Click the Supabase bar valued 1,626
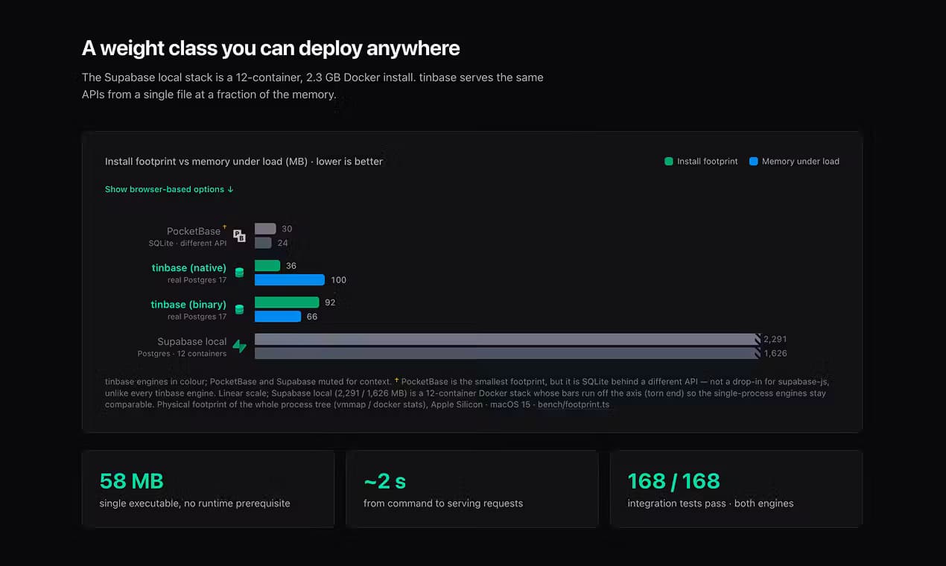Screen dimensions: 946x566 (507, 353)
